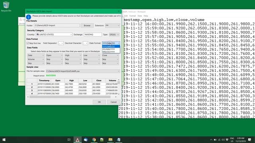This screenshot has height=143, width=255.
Task: Open the Volume data field dropdown
Action: click(x=35, y=59)
